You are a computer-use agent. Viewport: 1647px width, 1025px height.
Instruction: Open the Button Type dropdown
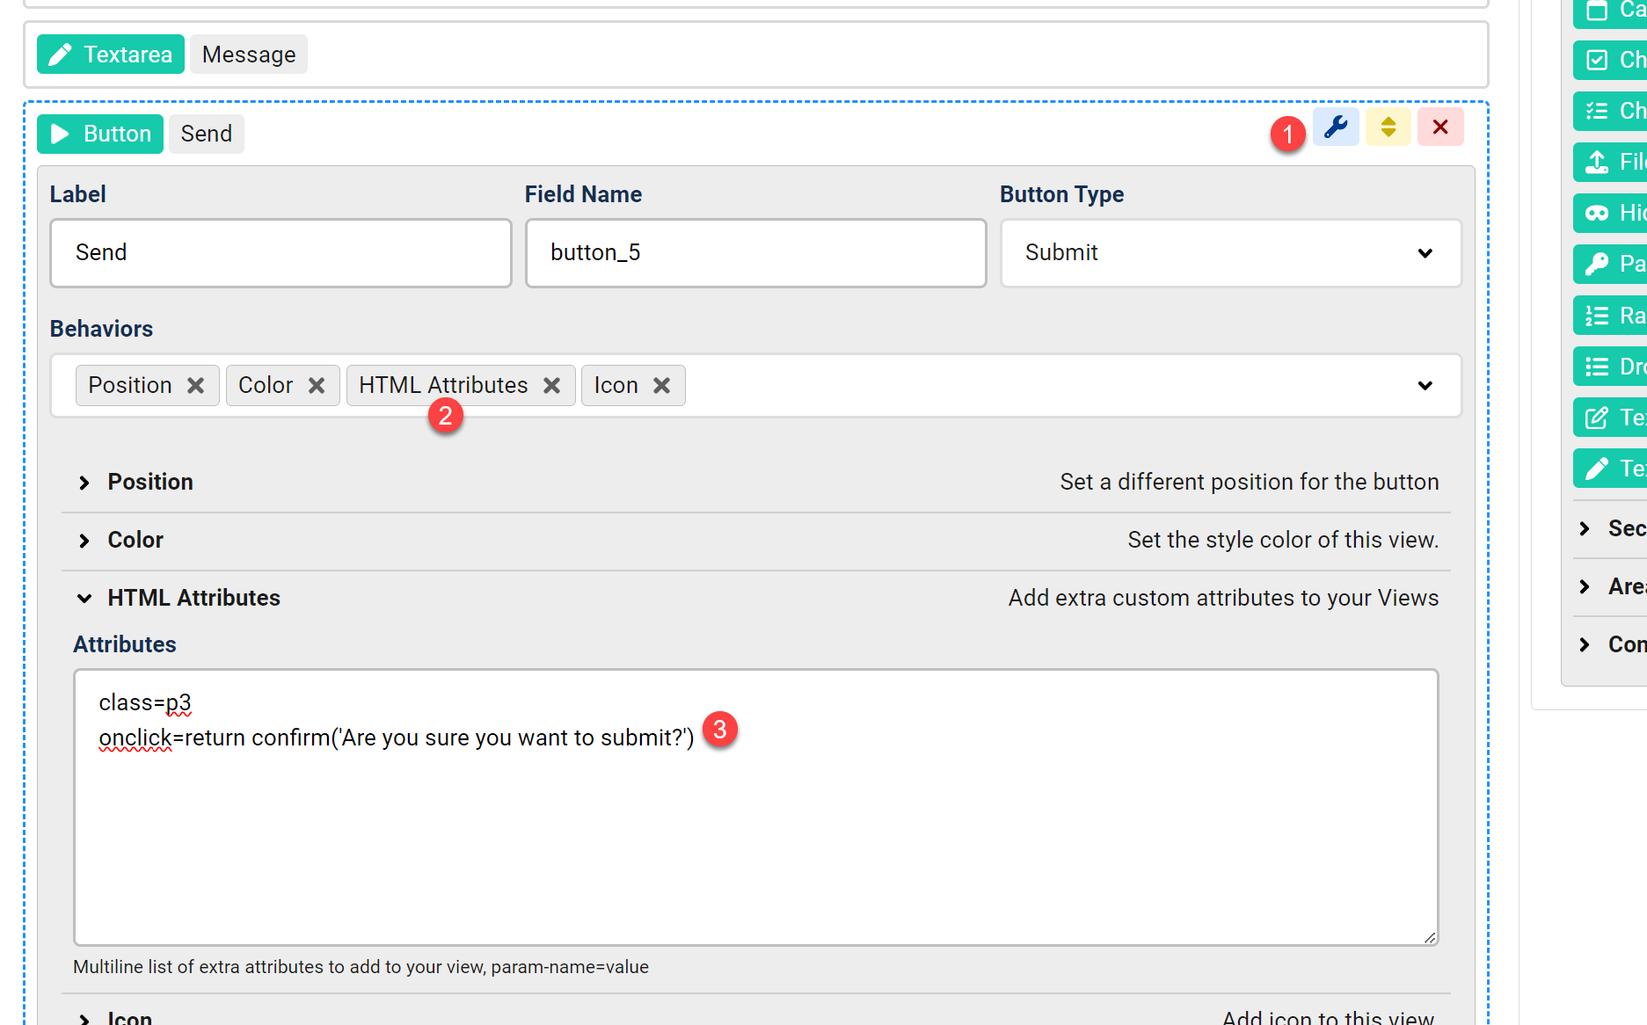pos(1230,253)
